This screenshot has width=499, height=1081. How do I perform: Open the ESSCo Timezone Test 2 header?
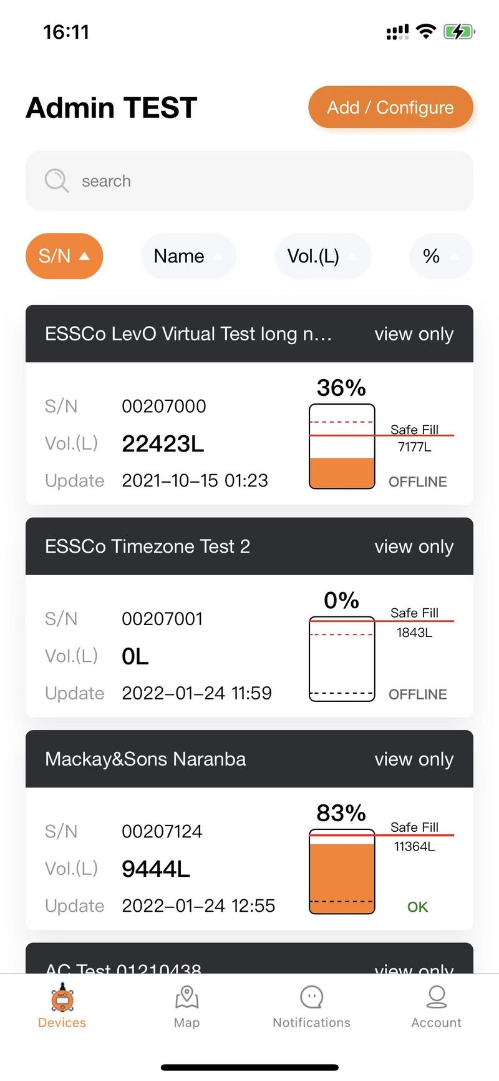(x=249, y=546)
